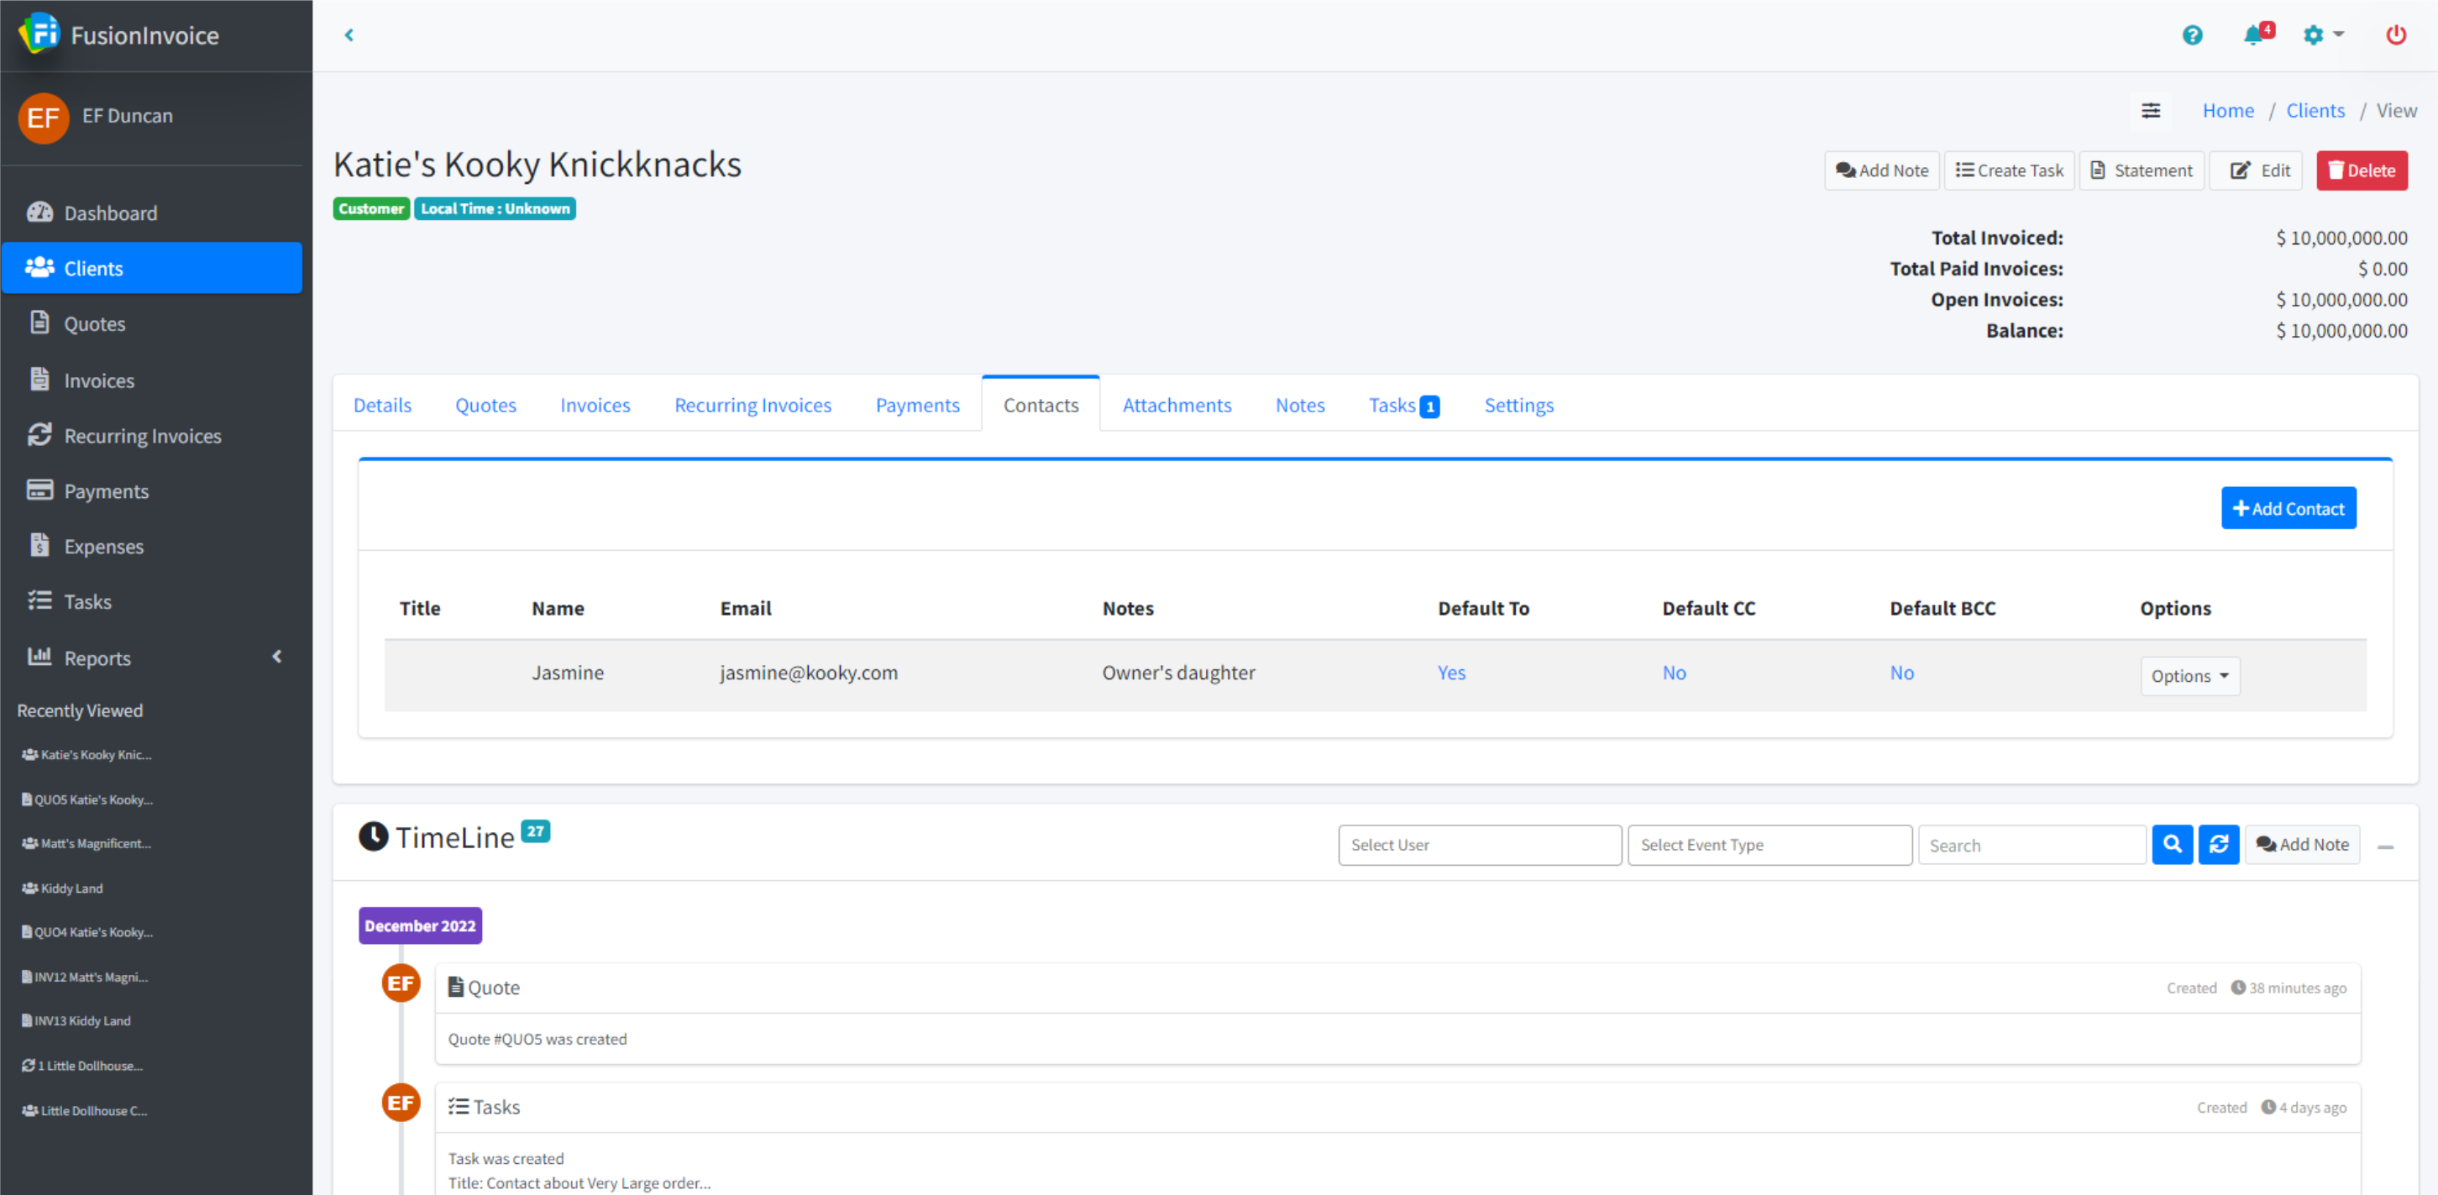Toggle Default CC value No for Jasmine

[1673, 673]
